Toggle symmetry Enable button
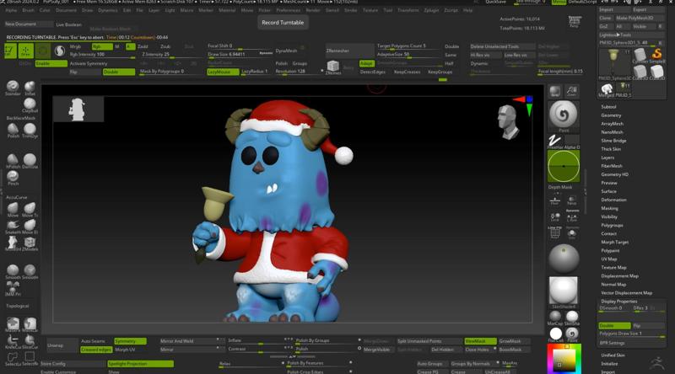The width and height of the screenshot is (675, 374). tap(51, 63)
